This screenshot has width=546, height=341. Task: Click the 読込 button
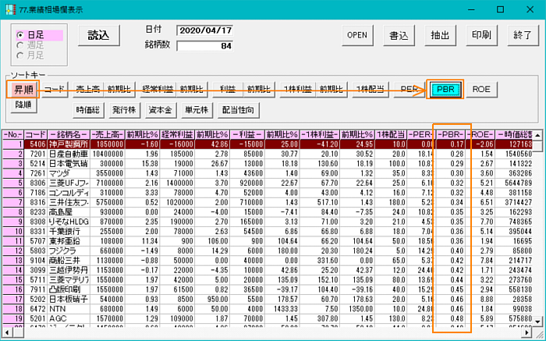(x=99, y=36)
